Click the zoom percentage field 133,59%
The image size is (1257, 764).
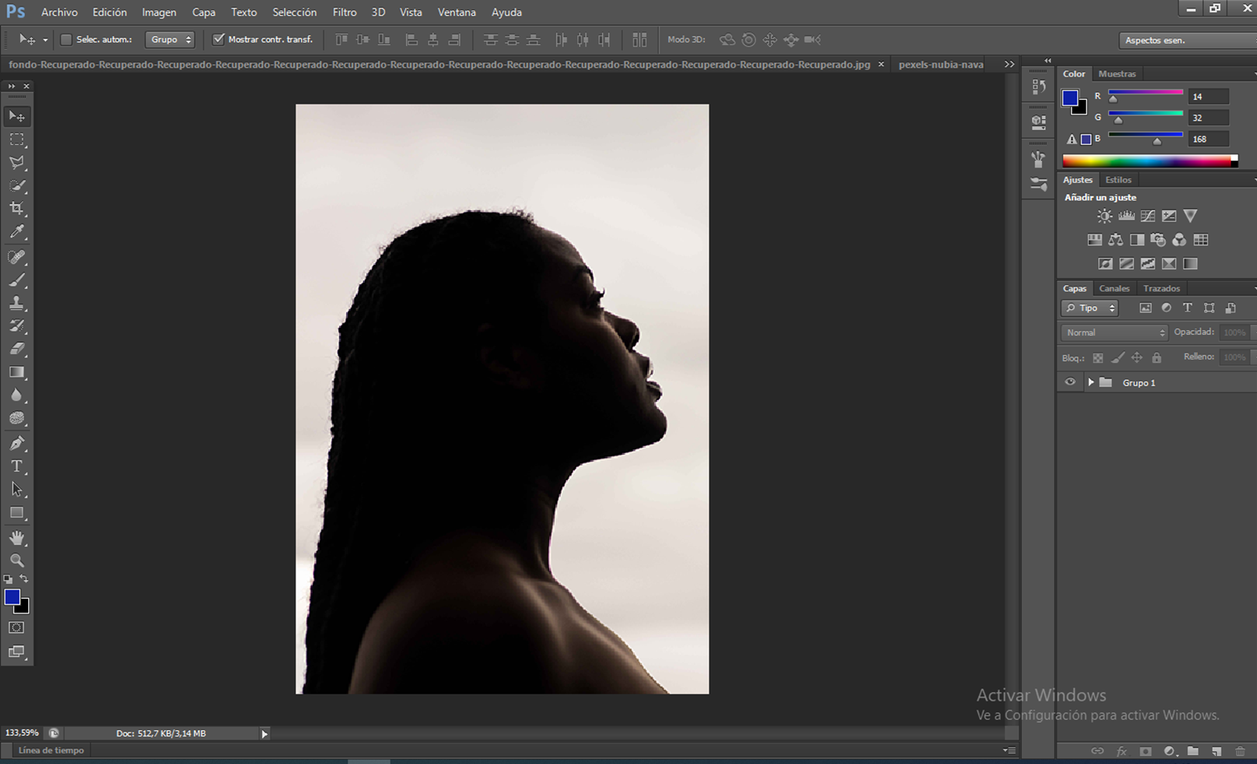[x=23, y=733]
